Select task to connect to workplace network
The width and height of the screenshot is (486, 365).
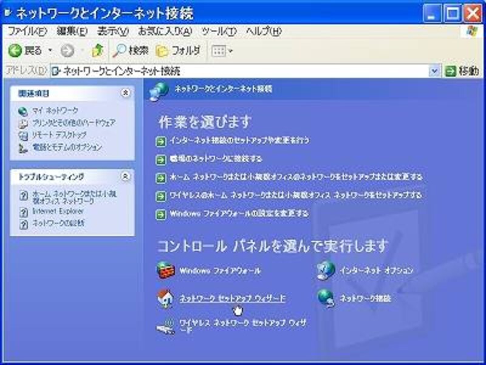tap(216, 159)
